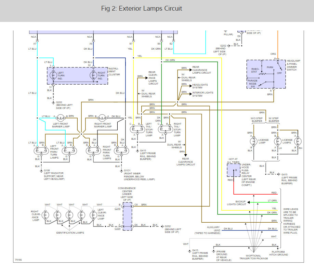Click the 'C219' connector label

(118, 209)
